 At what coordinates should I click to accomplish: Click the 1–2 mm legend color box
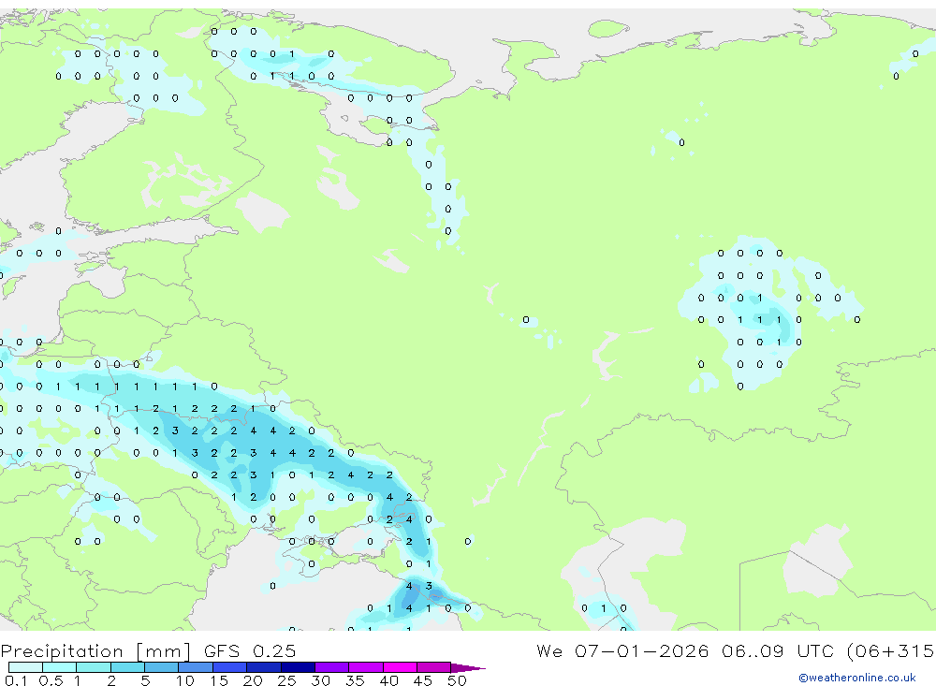[94, 667]
